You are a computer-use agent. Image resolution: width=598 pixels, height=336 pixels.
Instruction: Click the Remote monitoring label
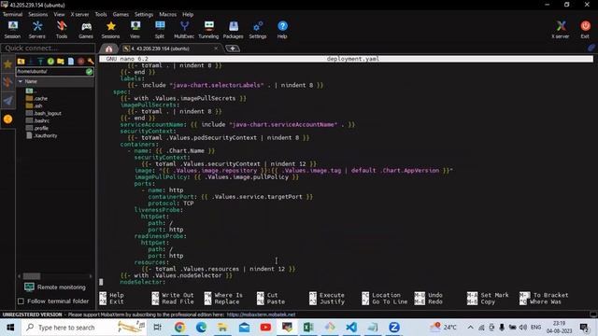point(62,287)
